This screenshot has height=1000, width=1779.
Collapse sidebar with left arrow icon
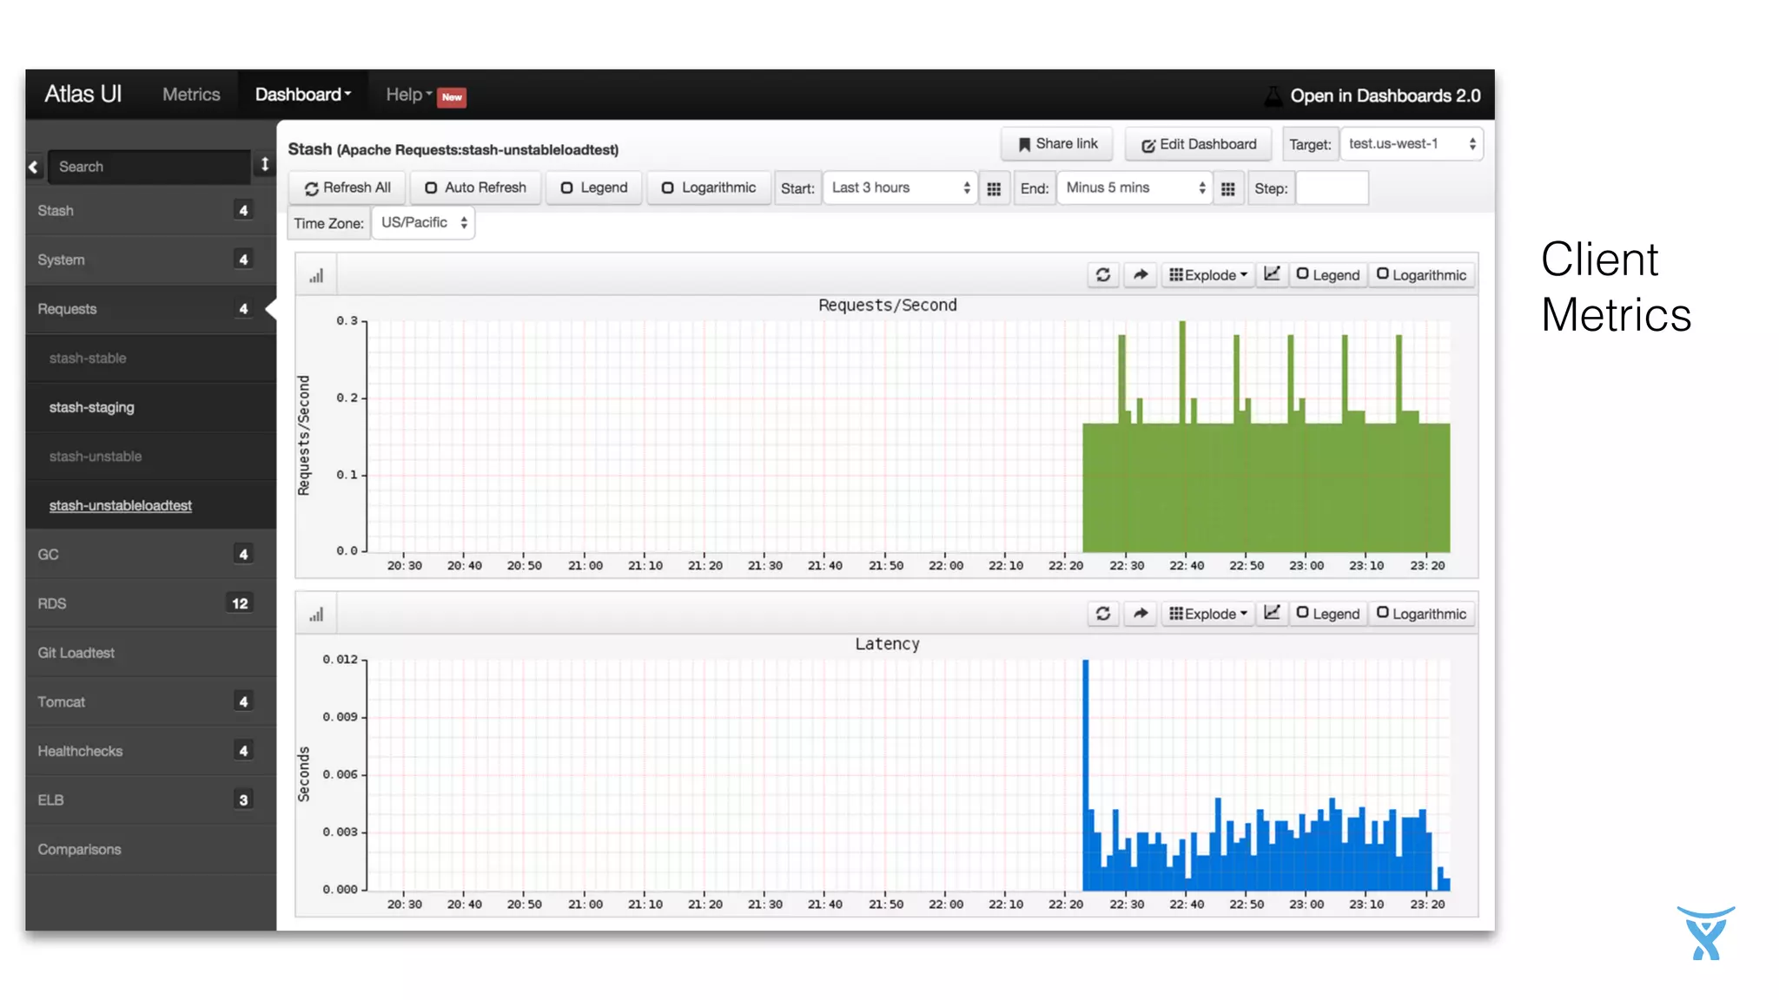[x=34, y=167]
